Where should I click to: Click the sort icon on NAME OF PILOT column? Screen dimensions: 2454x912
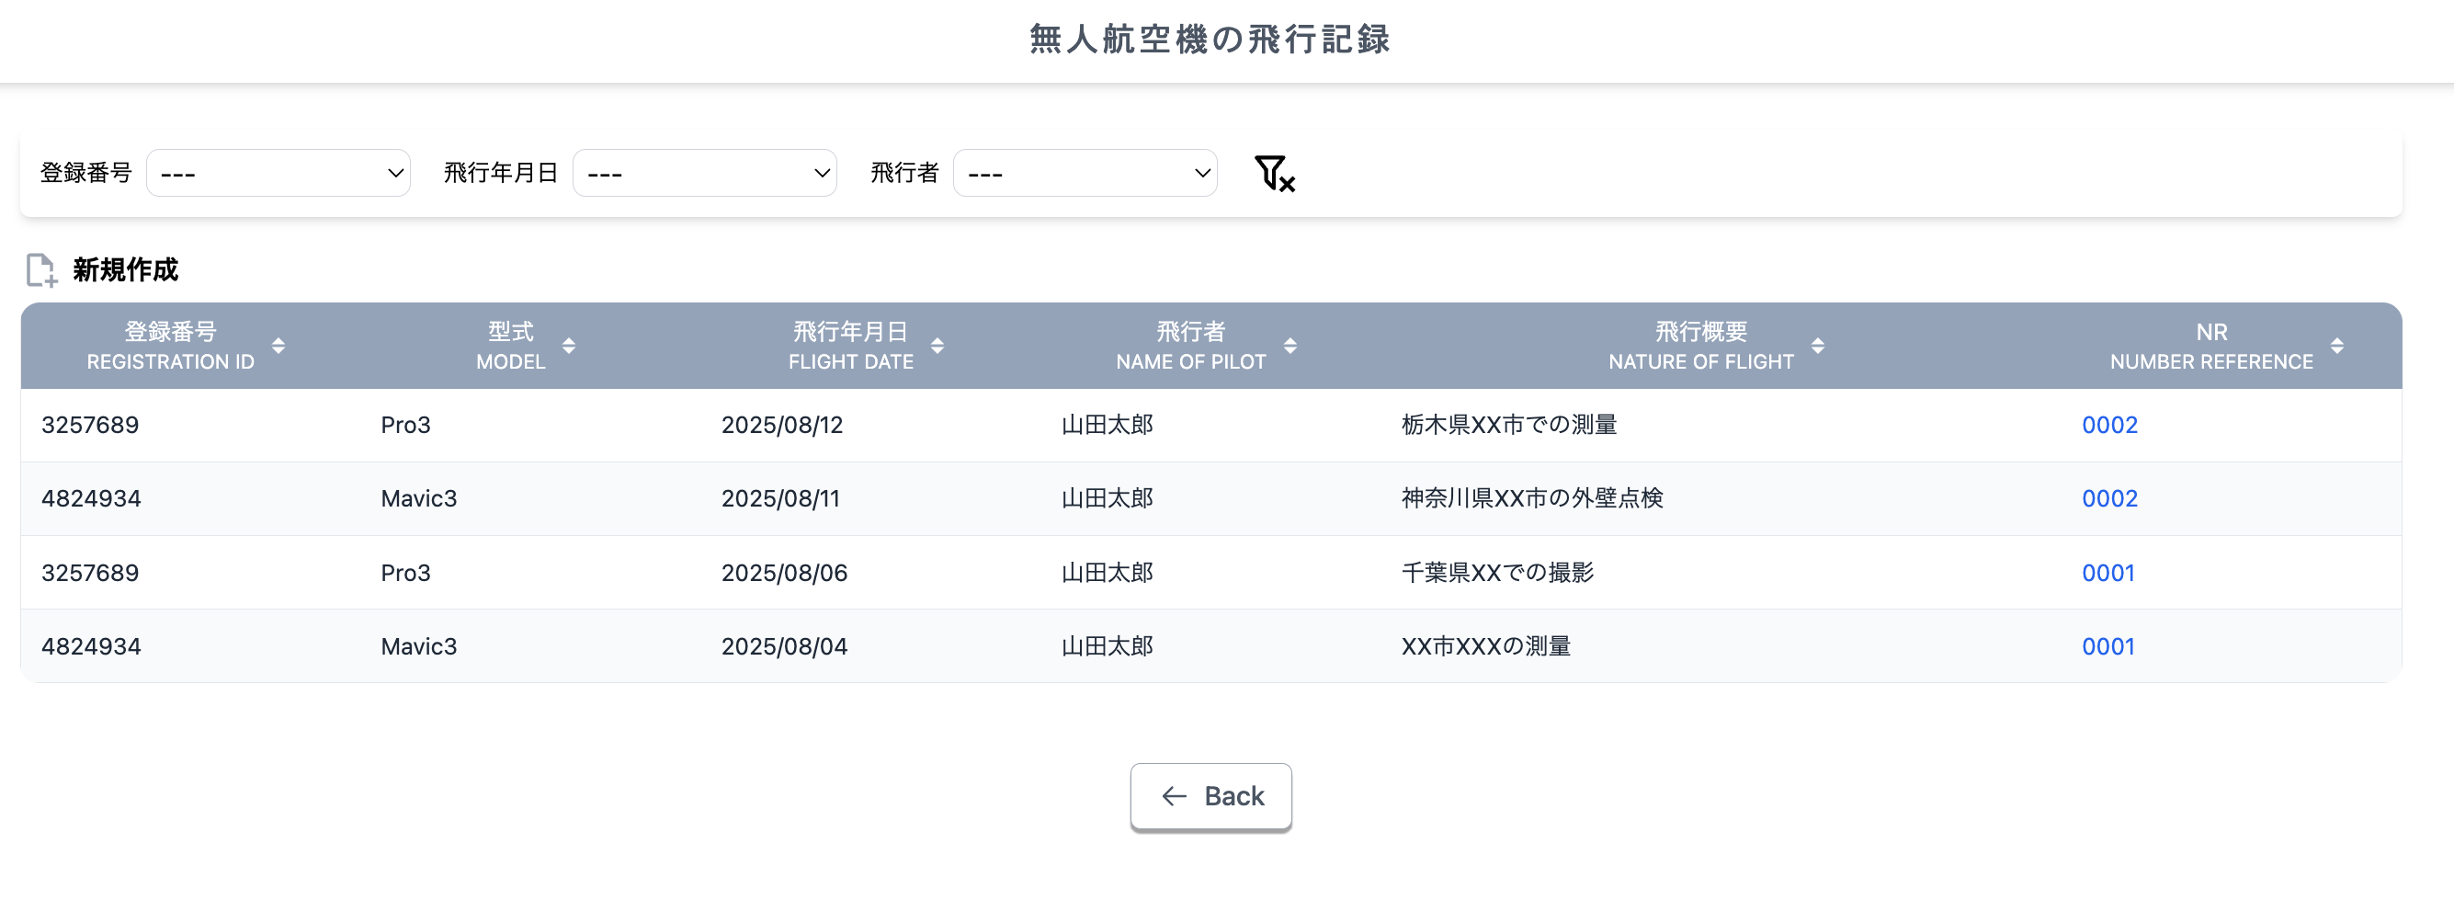(x=1291, y=346)
